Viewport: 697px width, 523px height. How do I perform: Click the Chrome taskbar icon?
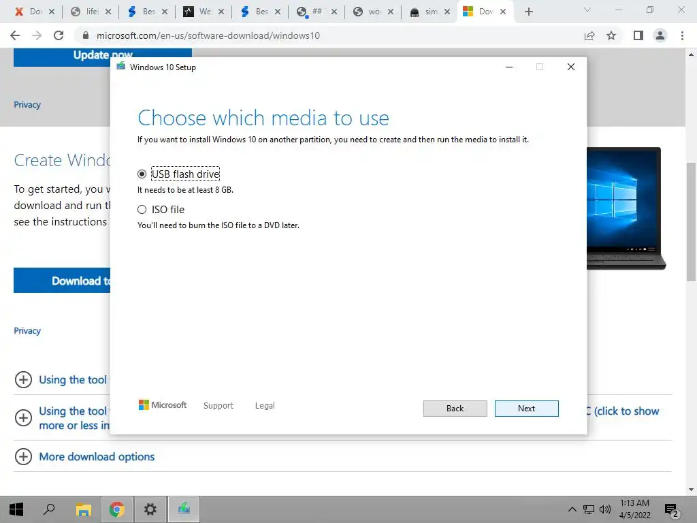(x=117, y=509)
